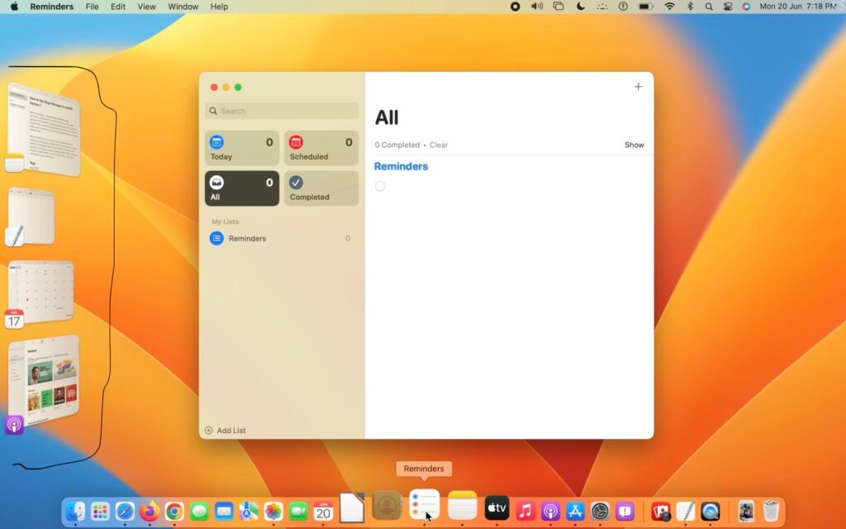Click the Reminders icon in the Dock
Image resolution: width=846 pixels, height=529 pixels.
425,504
